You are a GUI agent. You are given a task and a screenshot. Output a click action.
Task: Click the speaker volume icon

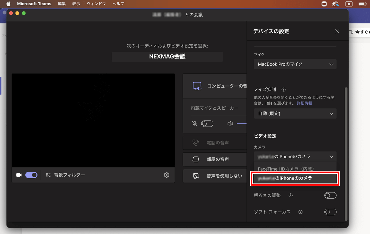(x=230, y=124)
